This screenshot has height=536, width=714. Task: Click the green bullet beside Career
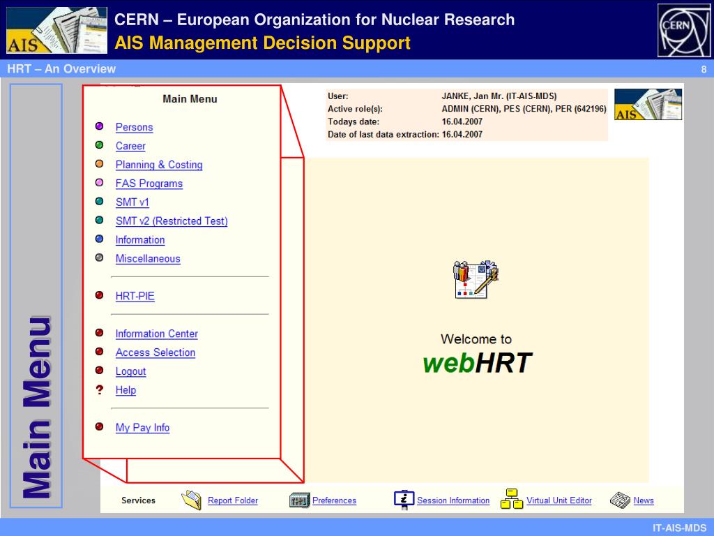(99, 145)
